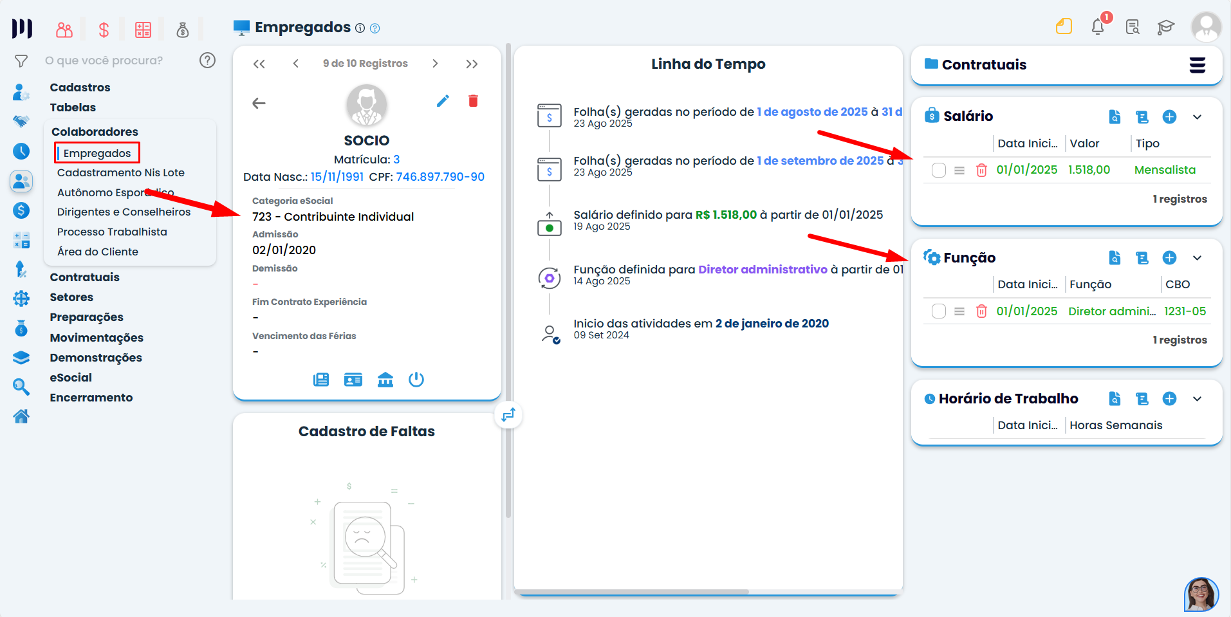
Task: Select Empregados in Colaboradores submenu
Action: click(97, 153)
